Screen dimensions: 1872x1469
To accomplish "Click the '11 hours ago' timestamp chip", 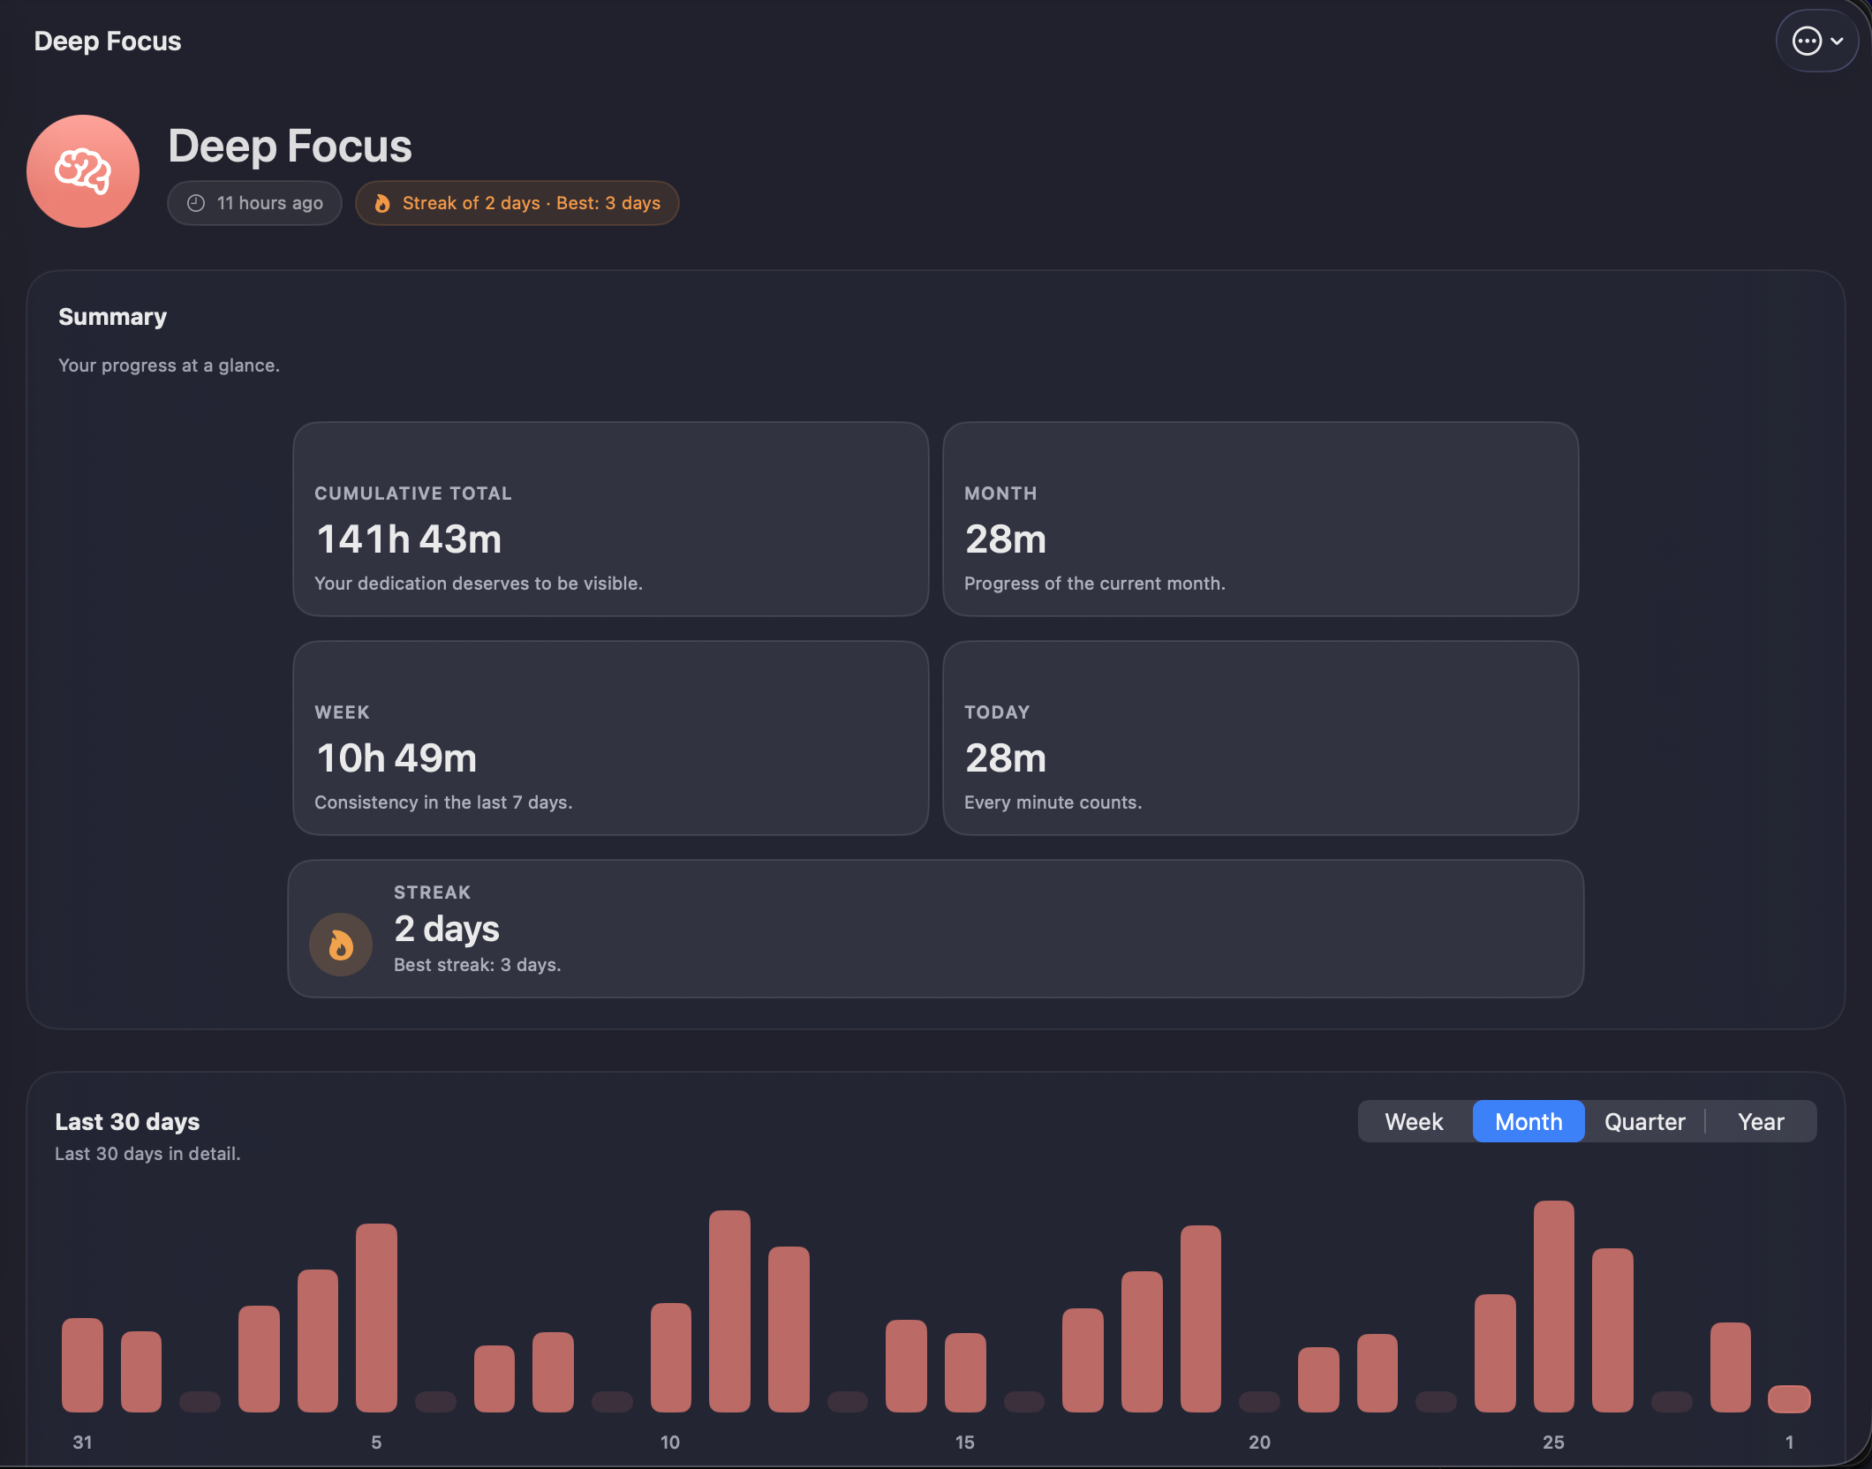I will (x=254, y=202).
